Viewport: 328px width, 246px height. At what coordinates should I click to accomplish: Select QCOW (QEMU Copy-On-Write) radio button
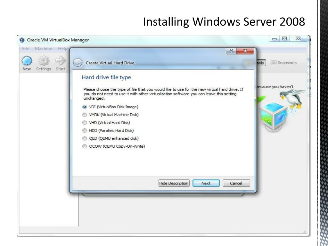[85, 146]
